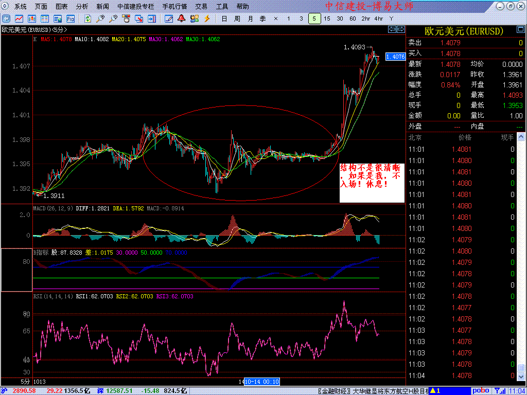527x395 pixels.
Task: Click the 欧元美元(EURUSD)<5分> chart title
Action: 34,29
